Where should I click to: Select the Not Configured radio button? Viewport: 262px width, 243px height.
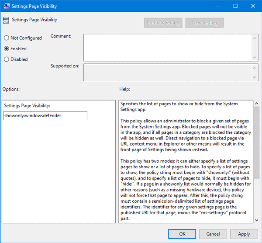[7, 38]
